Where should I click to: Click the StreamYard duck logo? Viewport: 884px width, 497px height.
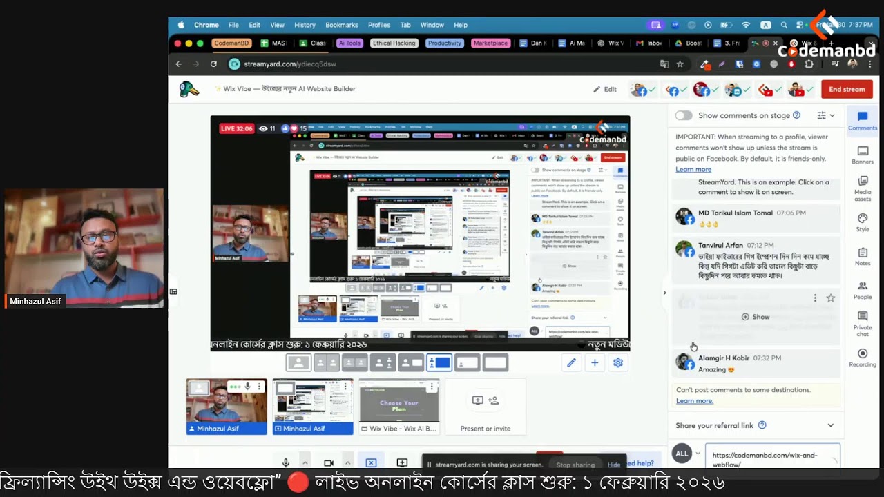point(189,89)
